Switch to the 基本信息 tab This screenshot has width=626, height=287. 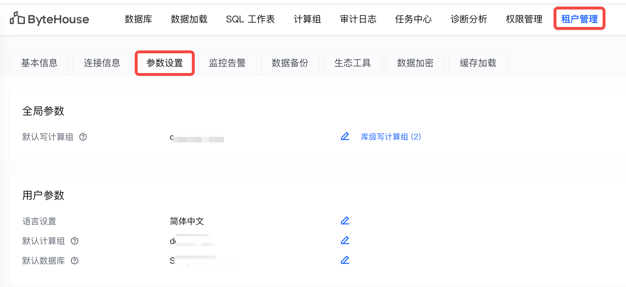pyautogui.click(x=40, y=63)
